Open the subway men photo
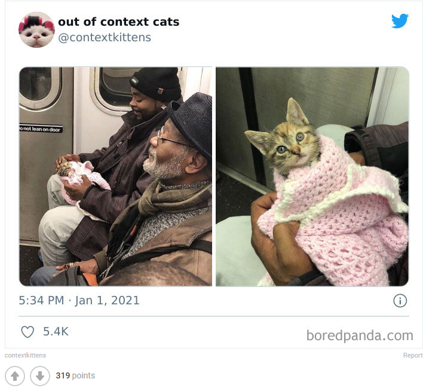Viewport: 423px width, 391px height. pyautogui.click(x=115, y=176)
